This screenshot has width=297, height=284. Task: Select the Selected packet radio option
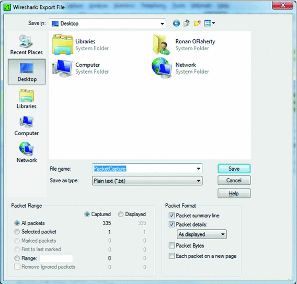pos(17,232)
